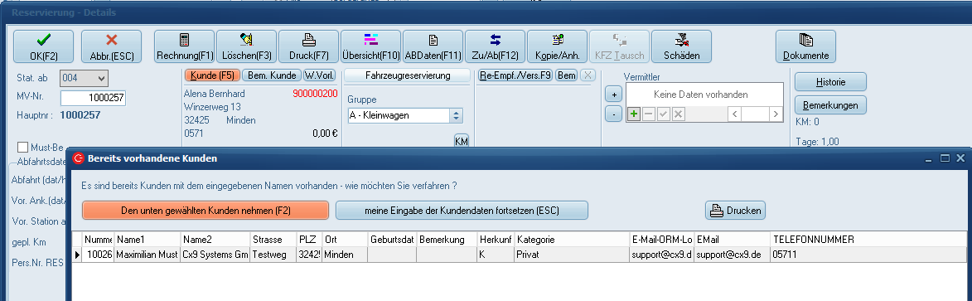Choose Den unten gewählten Kunden nehmen (F2)

[x=206, y=211]
